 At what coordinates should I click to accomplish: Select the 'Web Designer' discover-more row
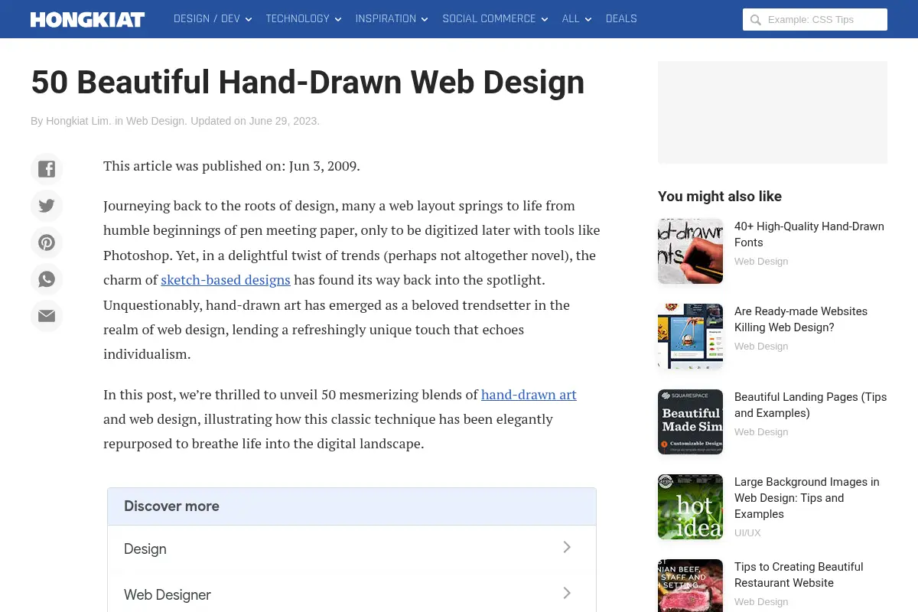click(352, 592)
